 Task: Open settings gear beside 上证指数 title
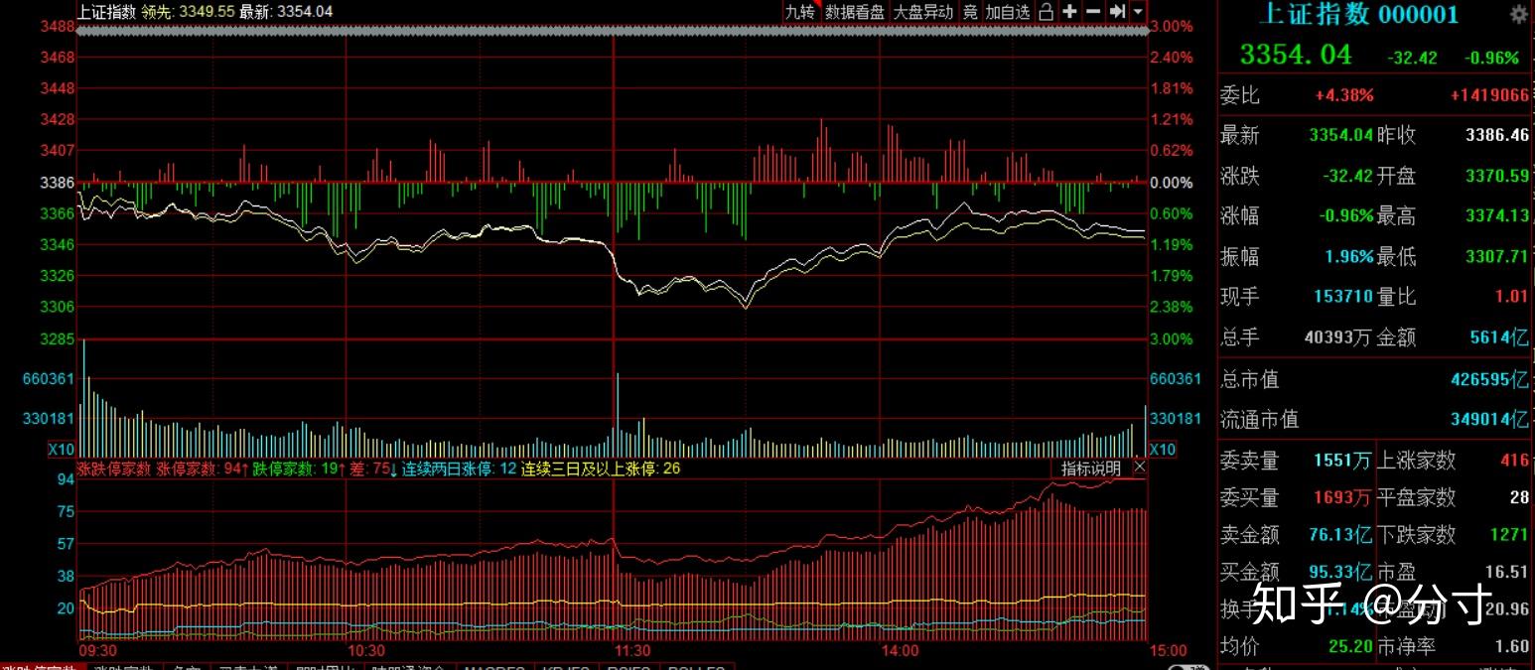click(x=1518, y=14)
